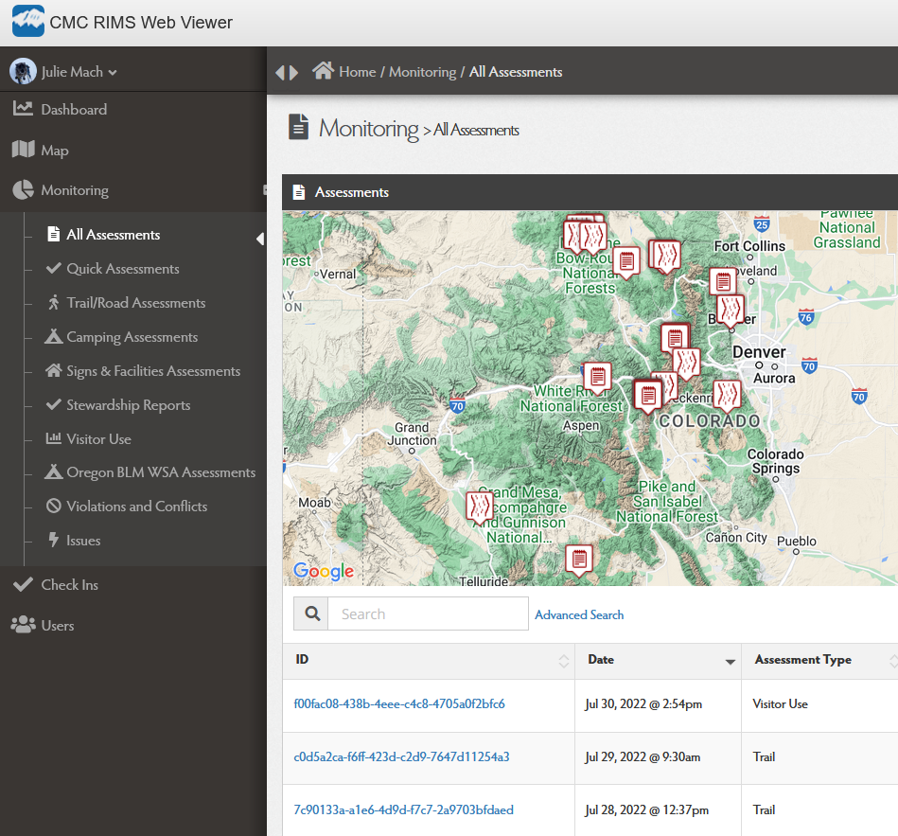Toggle Date column sort arrow
This screenshot has height=836, width=898.
point(730,662)
